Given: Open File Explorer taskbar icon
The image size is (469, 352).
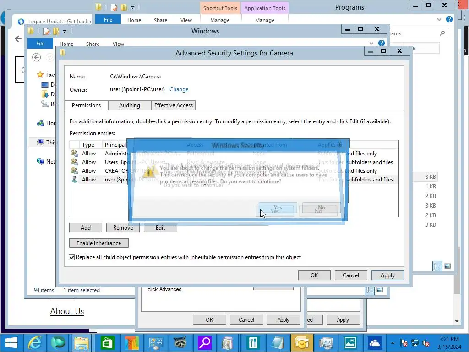Looking at the screenshot, I should coord(81,343).
